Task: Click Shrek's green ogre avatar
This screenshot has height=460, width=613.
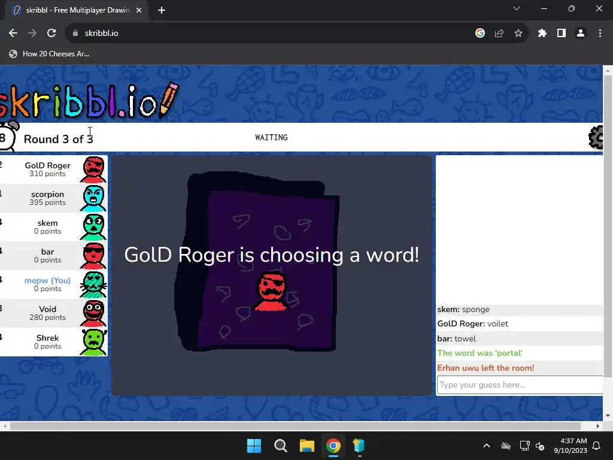Action: click(x=94, y=342)
